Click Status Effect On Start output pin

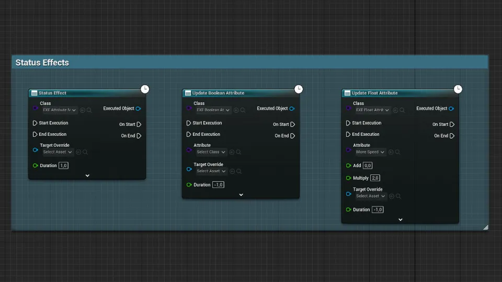coord(139,124)
